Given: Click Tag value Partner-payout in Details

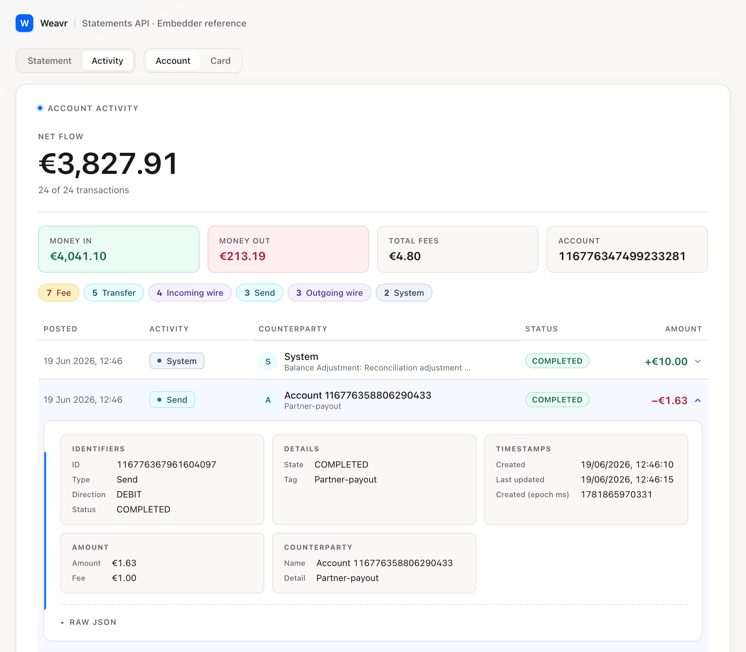Looking at the screenshot, I should (x=346, y=479).
